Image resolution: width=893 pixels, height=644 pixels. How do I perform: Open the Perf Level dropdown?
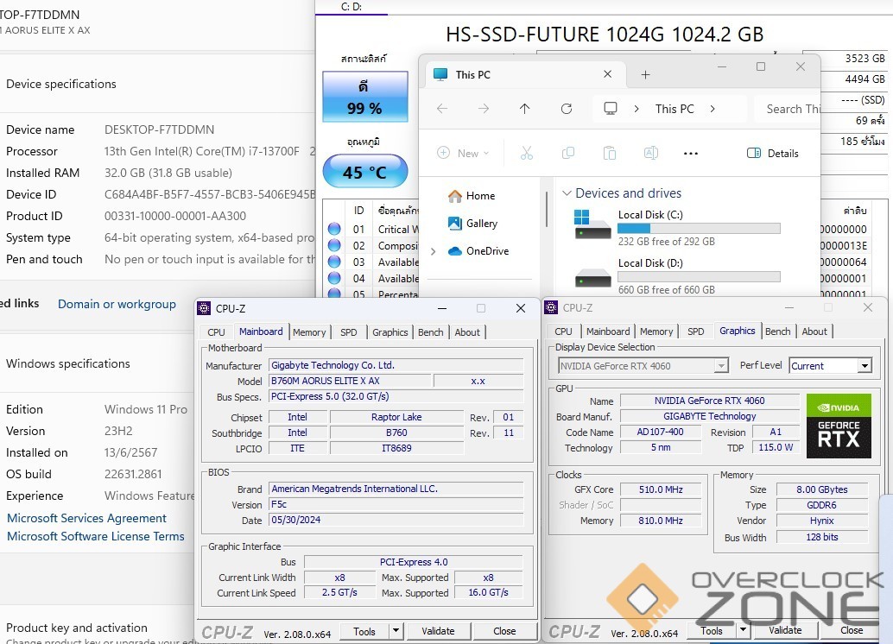tap(864, 366)
